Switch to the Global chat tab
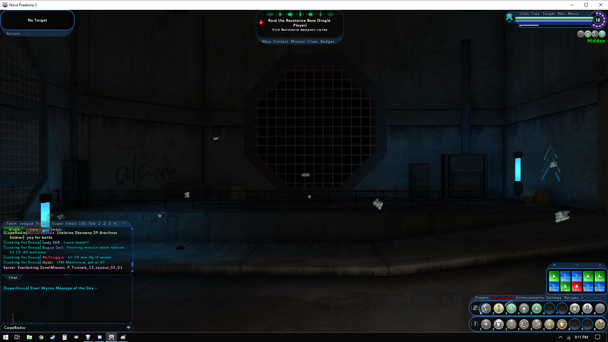This screenshot has height=342, width=608. (14, 230)
